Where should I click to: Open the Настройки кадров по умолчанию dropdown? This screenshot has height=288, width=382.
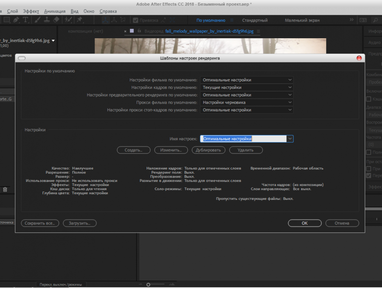click(x=247, y=87)
